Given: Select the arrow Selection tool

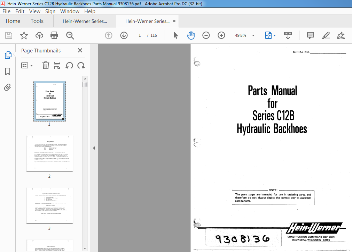Looking at the screenshot, I should coord(175,35).
